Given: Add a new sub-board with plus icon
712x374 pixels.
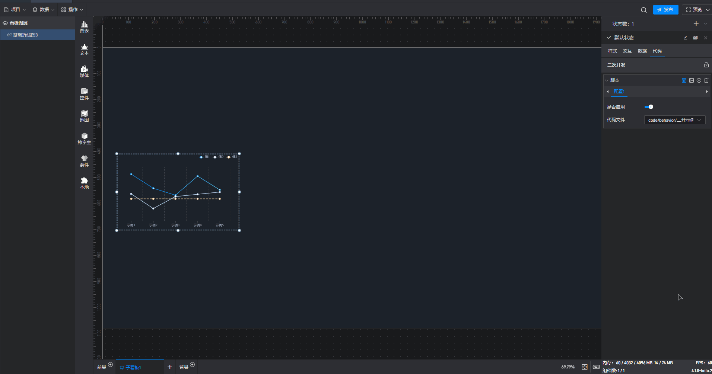Looking at the screenshot, I should point(169,367).
